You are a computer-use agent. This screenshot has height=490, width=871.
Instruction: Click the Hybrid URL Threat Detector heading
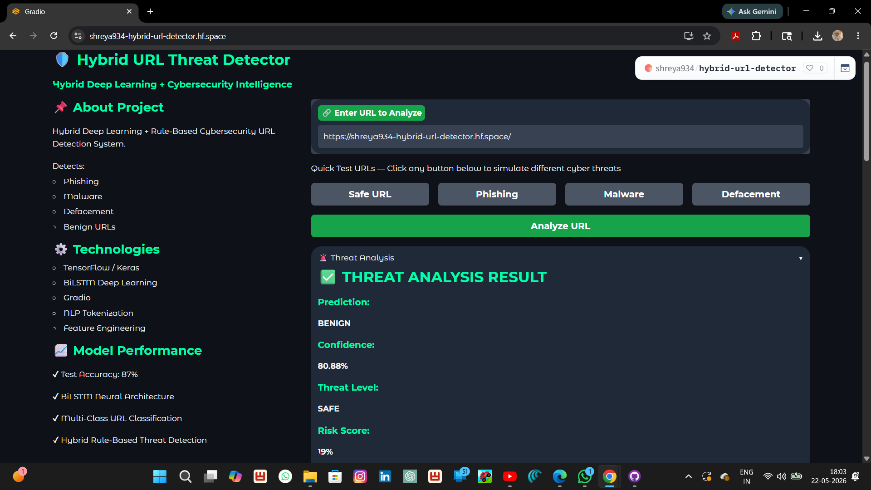click(x=183, y=60)
